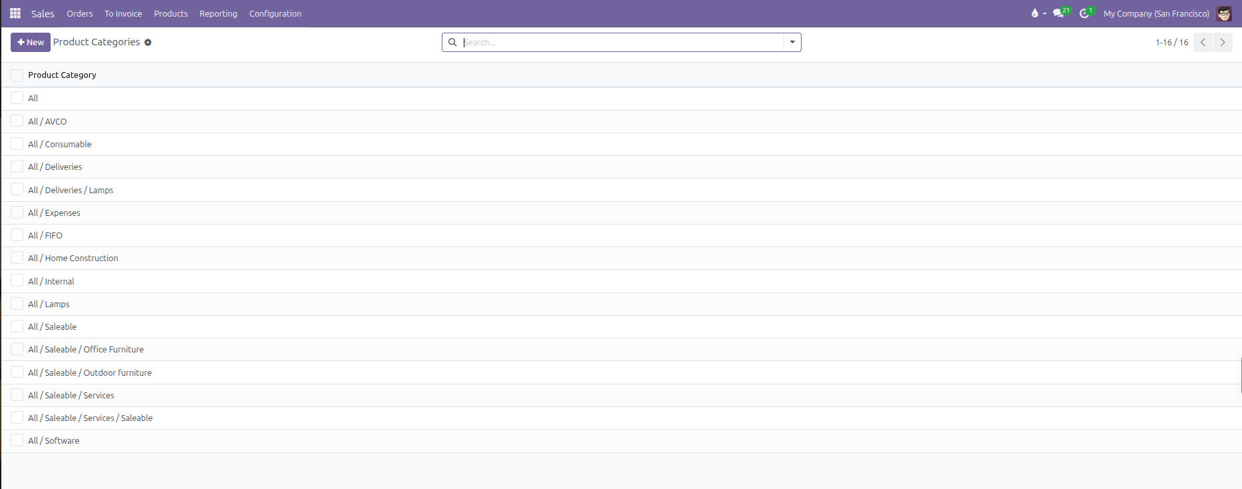
Task: Open the All / Saleable category row
Action: click(x=621, y=326)
